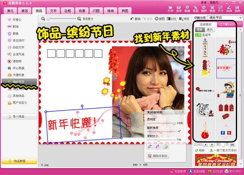Screen dimensions: 244x175
Task: Switch to the 场景 tab
Action: point(82,11)
